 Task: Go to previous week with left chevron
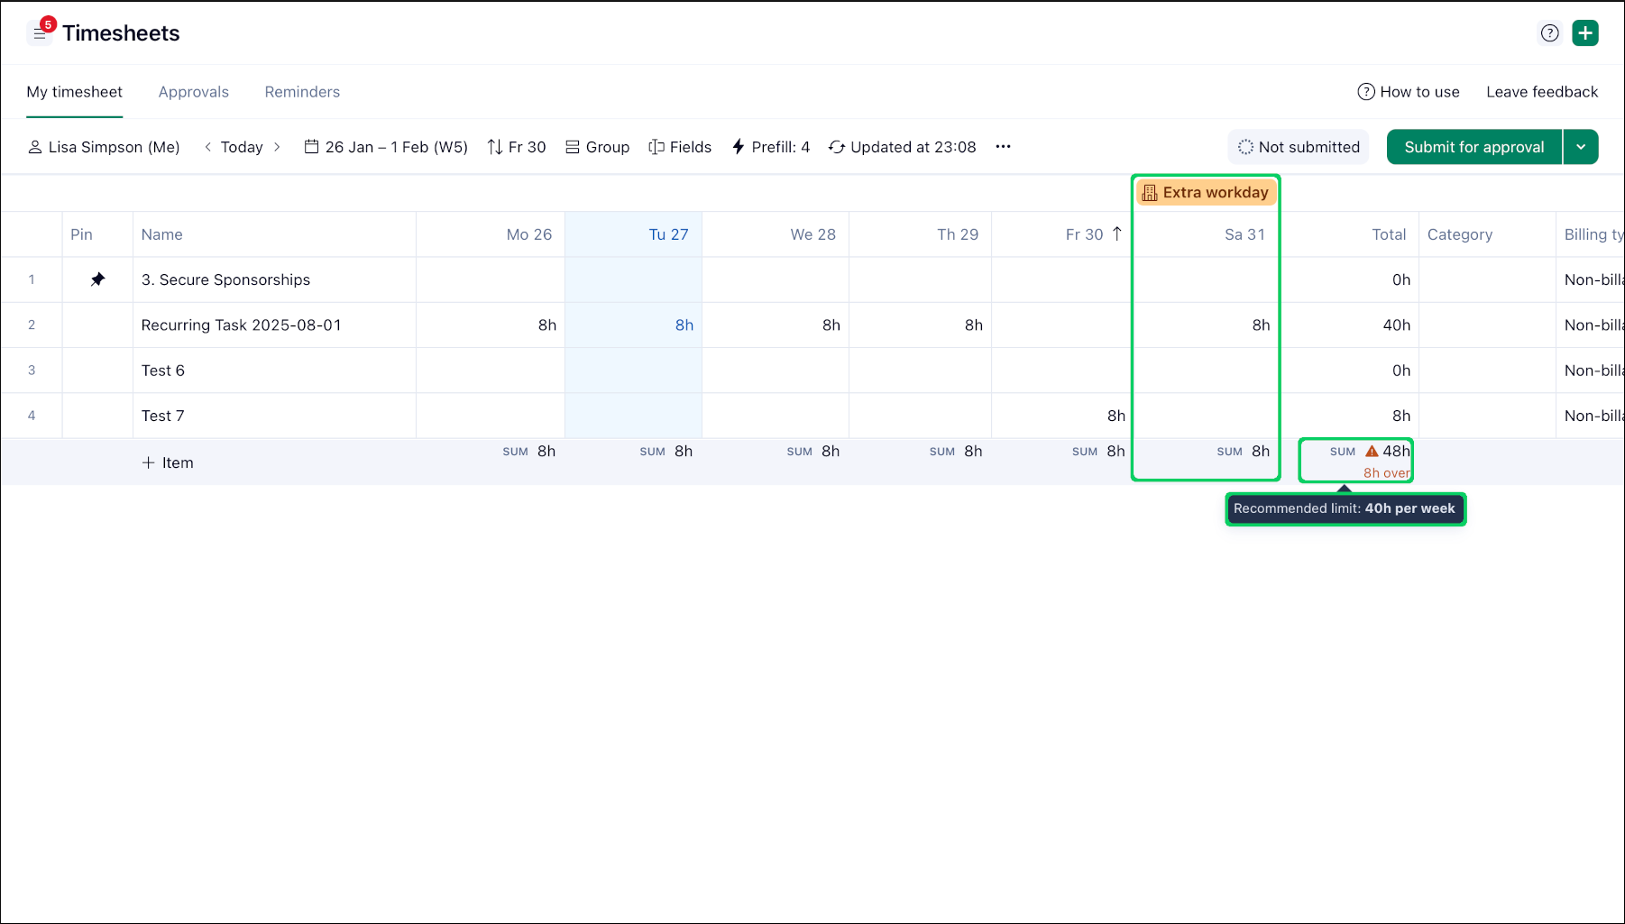208,147
